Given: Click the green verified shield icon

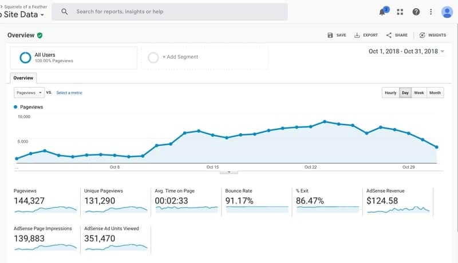Looking at the screenshot, I should click(x=40, y=35).
